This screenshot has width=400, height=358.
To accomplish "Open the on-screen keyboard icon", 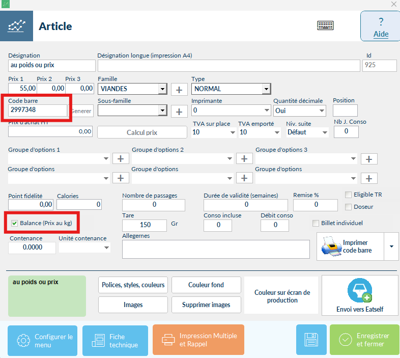I will [325, 26].
